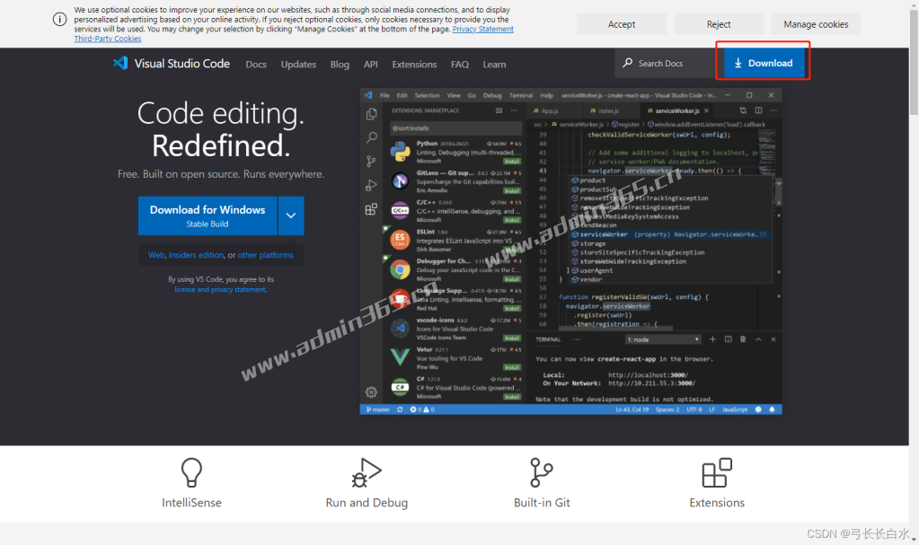Screen dimensions: 919x545
Task: Expand the download options chevron
Action: [291, 215]
